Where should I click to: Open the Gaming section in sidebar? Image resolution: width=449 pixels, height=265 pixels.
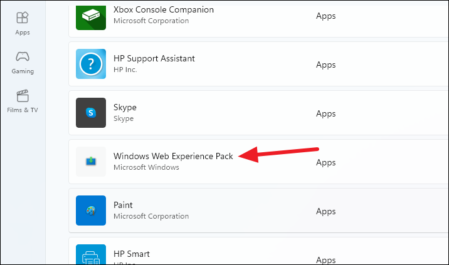pyautogui.click(x=23, y=63)
